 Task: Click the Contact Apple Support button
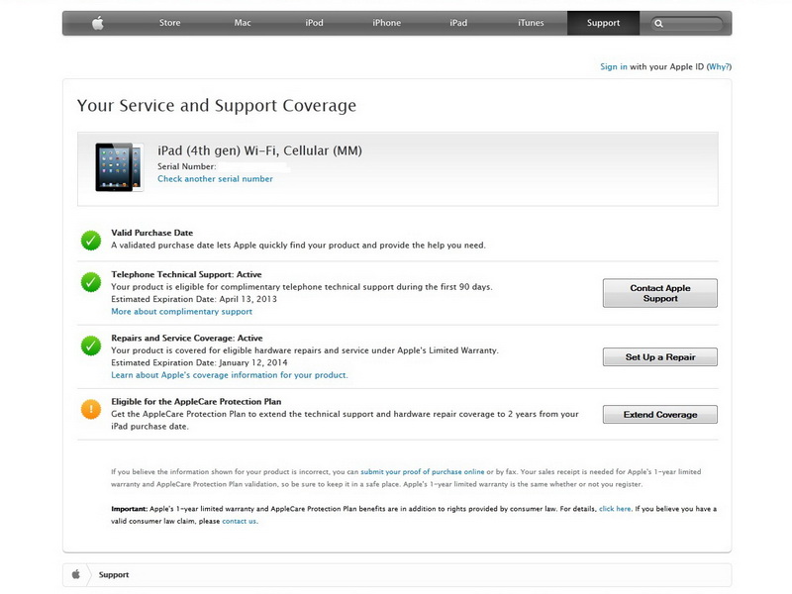coord(659,293)
